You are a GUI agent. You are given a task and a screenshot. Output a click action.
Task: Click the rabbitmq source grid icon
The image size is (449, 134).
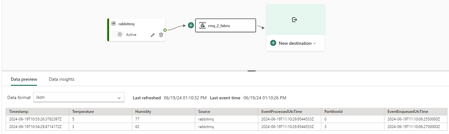114,23
